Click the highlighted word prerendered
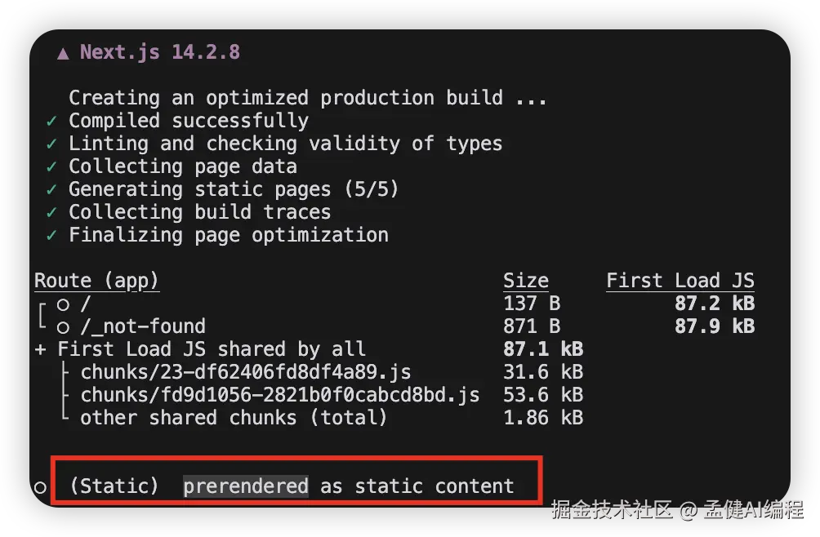This screenshot has height=537, width=820. (245, 486)
